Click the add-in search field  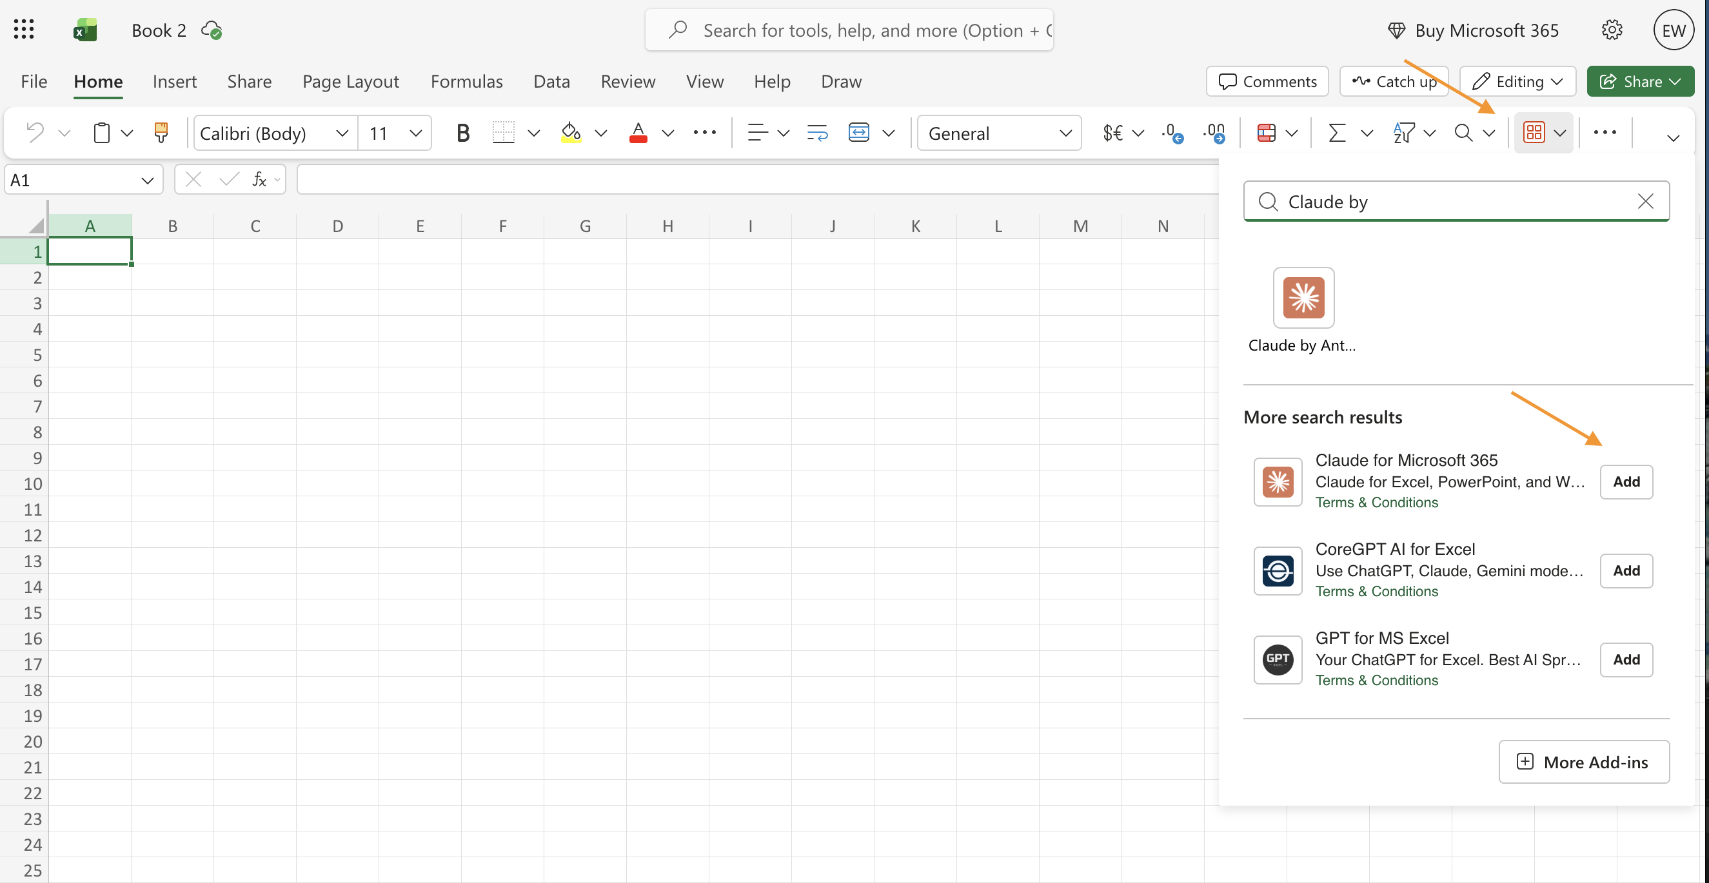pos(1456,201)
